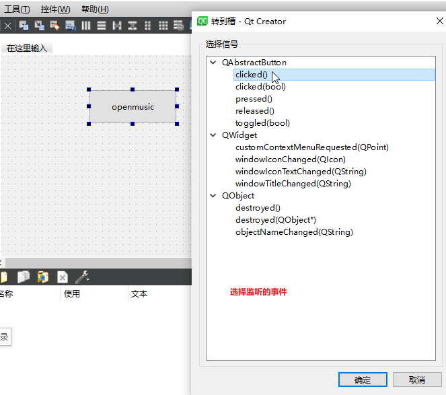The height and width of the screenshot is (395, 446).
Task: Cancel the dialog with 取消
Action: [x=417, y=380]
